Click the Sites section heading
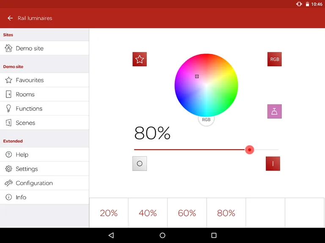 pos(8,35)
